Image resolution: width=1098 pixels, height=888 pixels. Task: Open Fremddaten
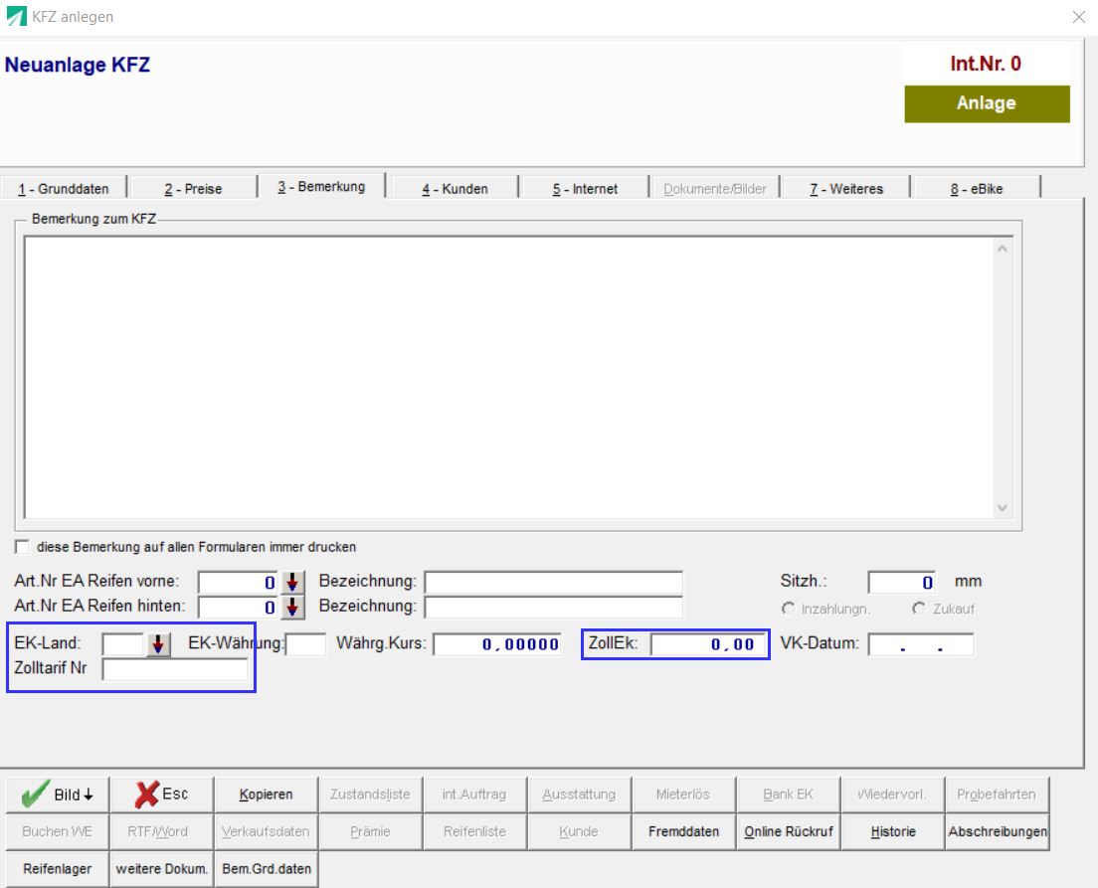[683, 831]
